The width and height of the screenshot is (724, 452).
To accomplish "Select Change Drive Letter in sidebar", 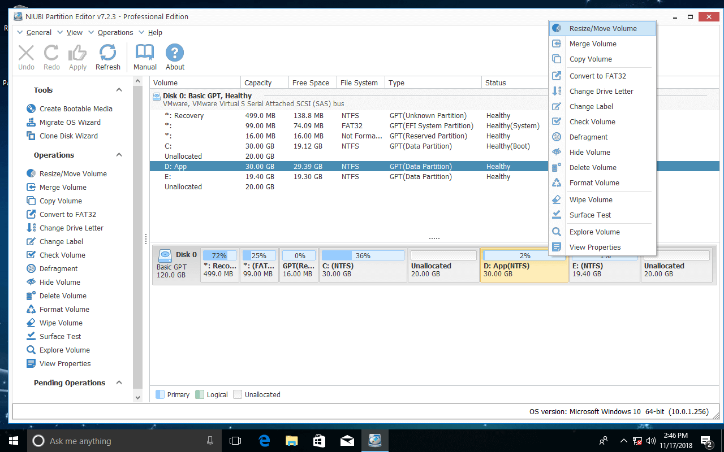I will tap(71, 228).
